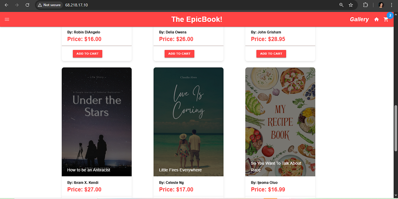Open Chrome three-dot menu
Image resolution: width=398 pixels, height=199 pixels.
point(391,5)
